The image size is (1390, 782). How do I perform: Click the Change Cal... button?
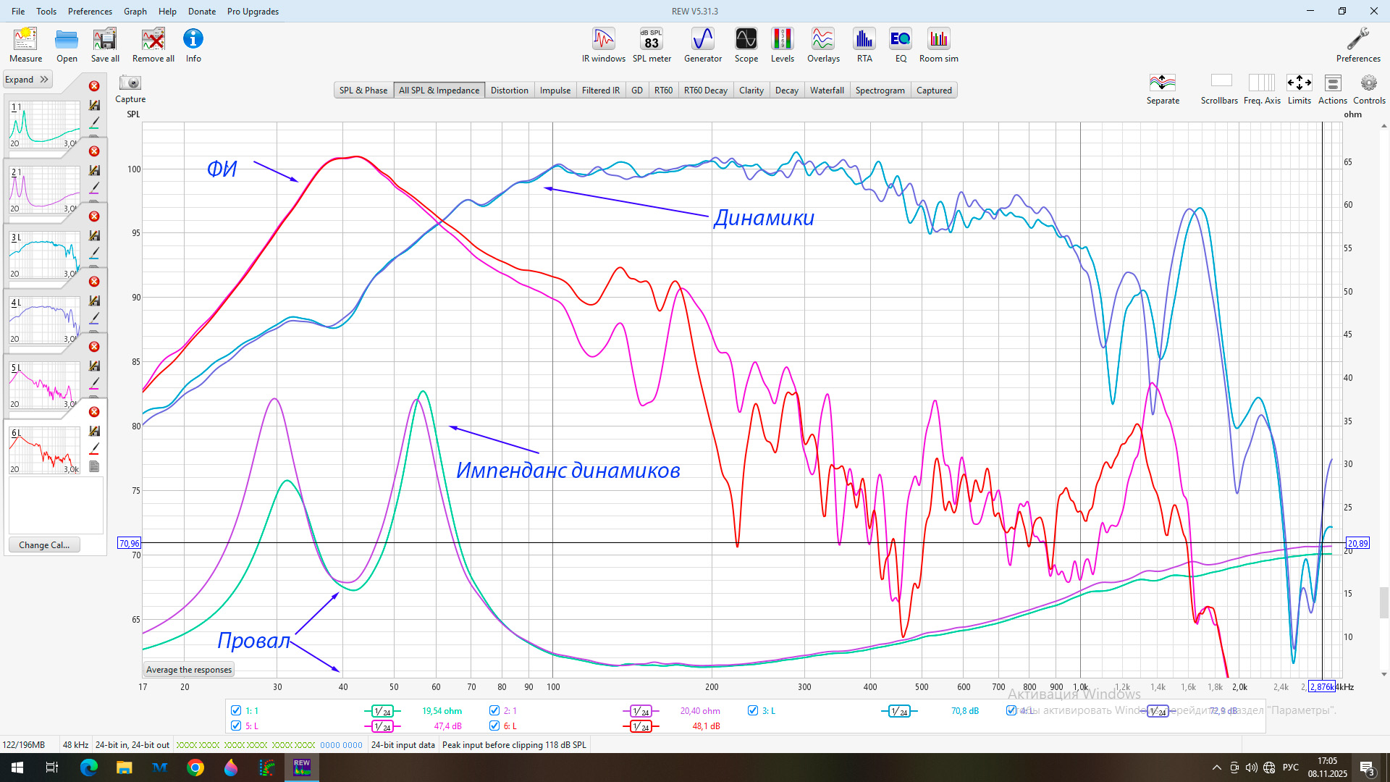44,545
